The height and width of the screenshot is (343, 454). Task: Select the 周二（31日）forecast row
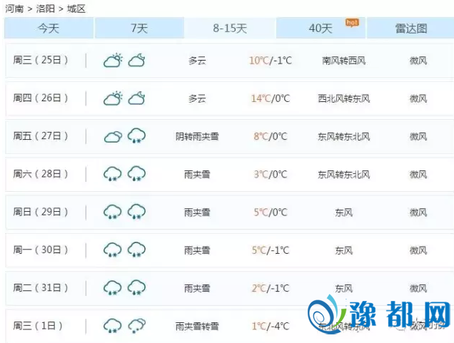228,288
